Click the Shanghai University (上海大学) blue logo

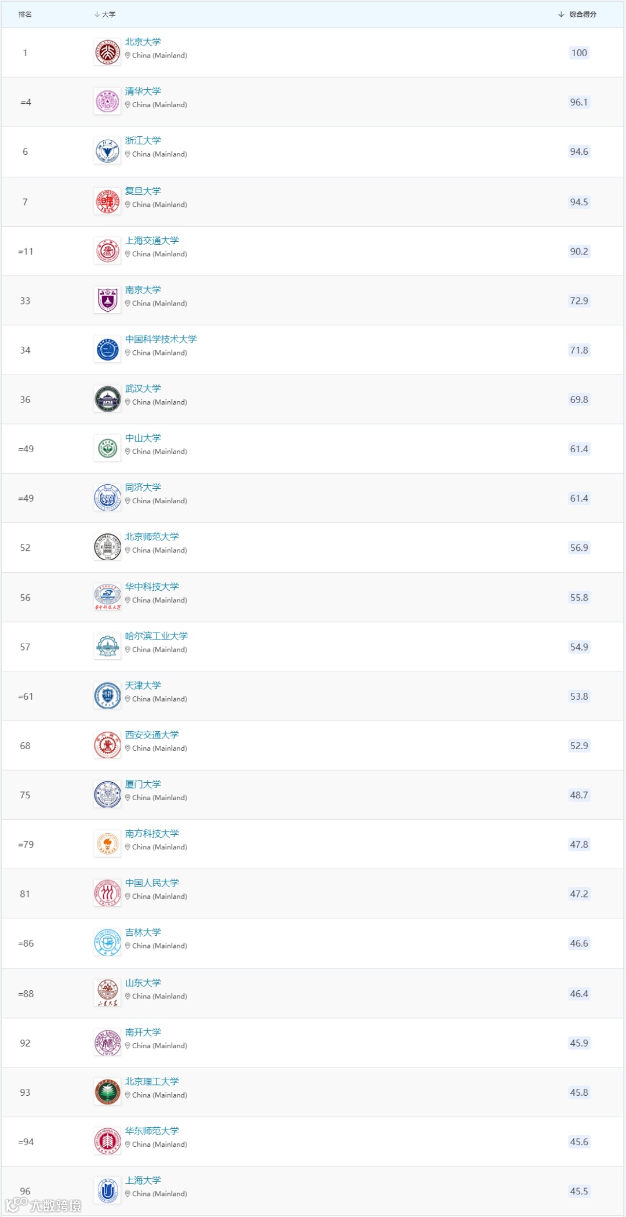107,1191
